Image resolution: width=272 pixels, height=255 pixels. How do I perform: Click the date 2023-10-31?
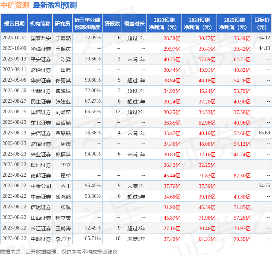(14, 38)
